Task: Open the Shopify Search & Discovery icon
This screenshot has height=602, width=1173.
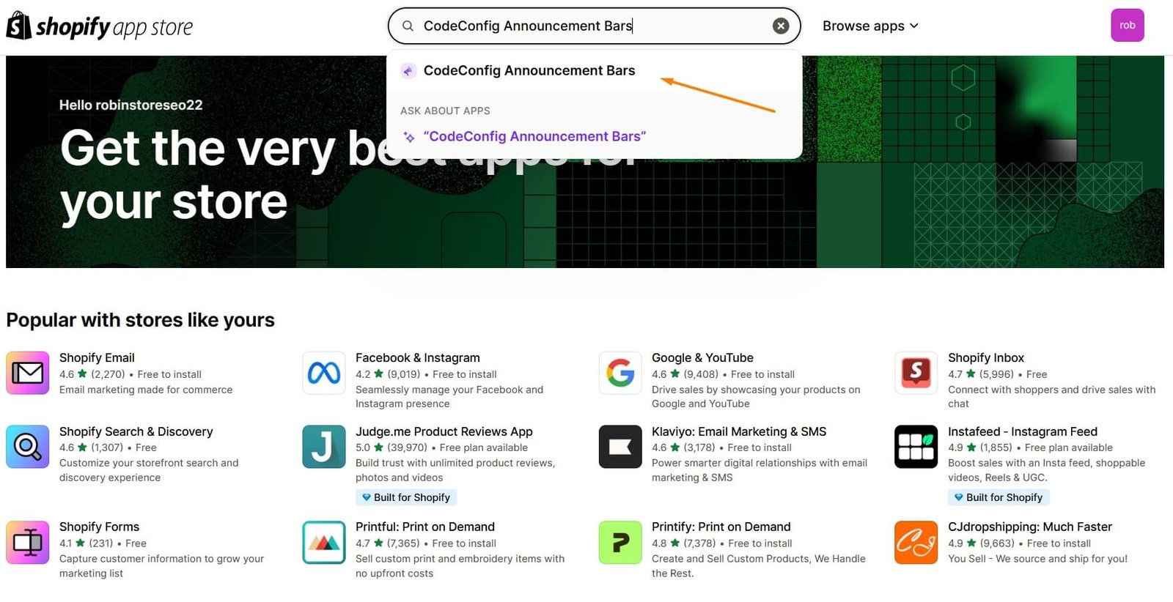Action: (28, 447)
